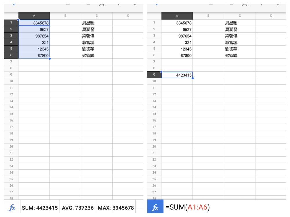
Task: Select row 15 header in right sheet
Action: [x=154, y=114]
